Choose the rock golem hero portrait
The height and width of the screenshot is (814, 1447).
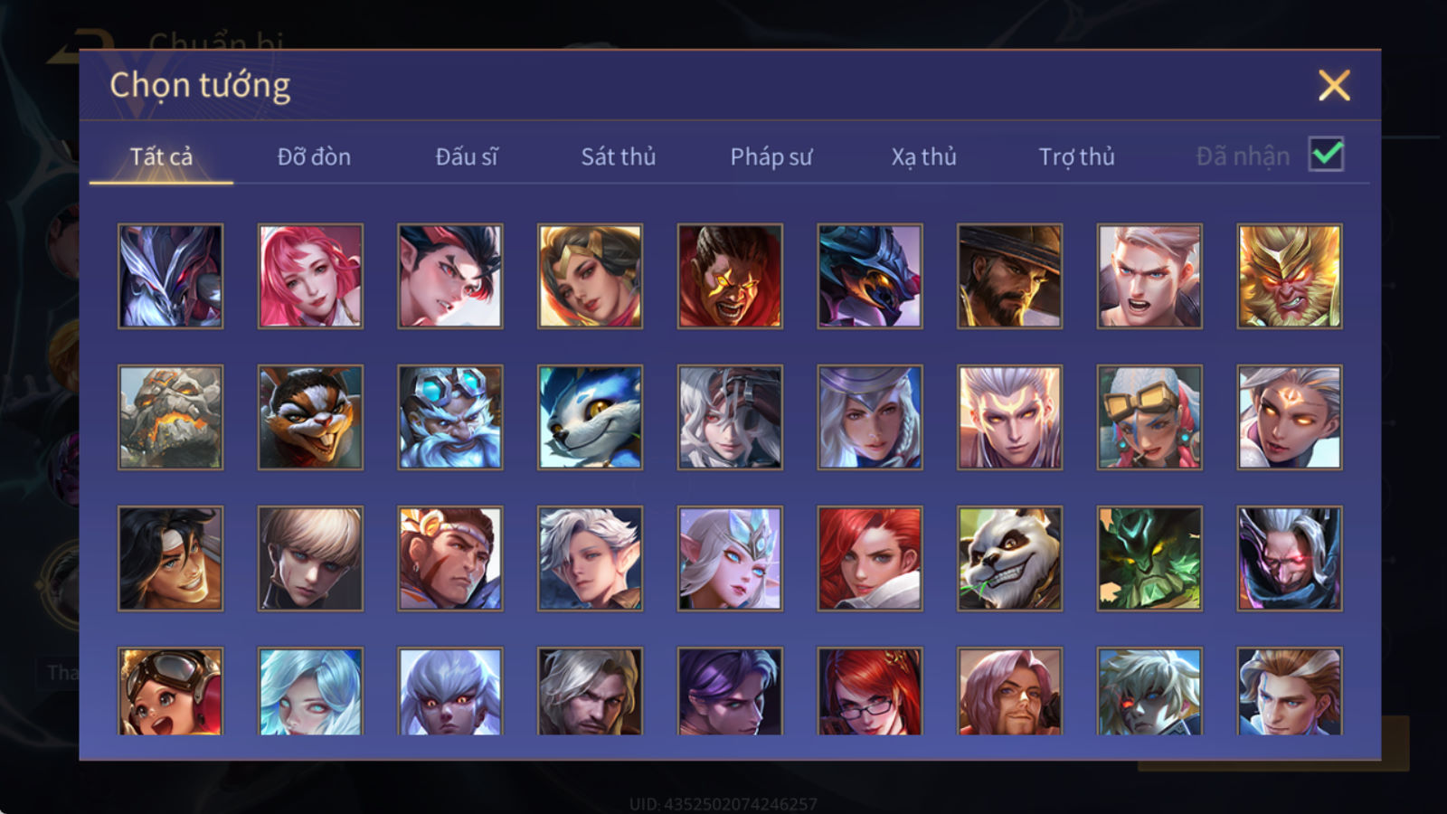coord(170,417)
